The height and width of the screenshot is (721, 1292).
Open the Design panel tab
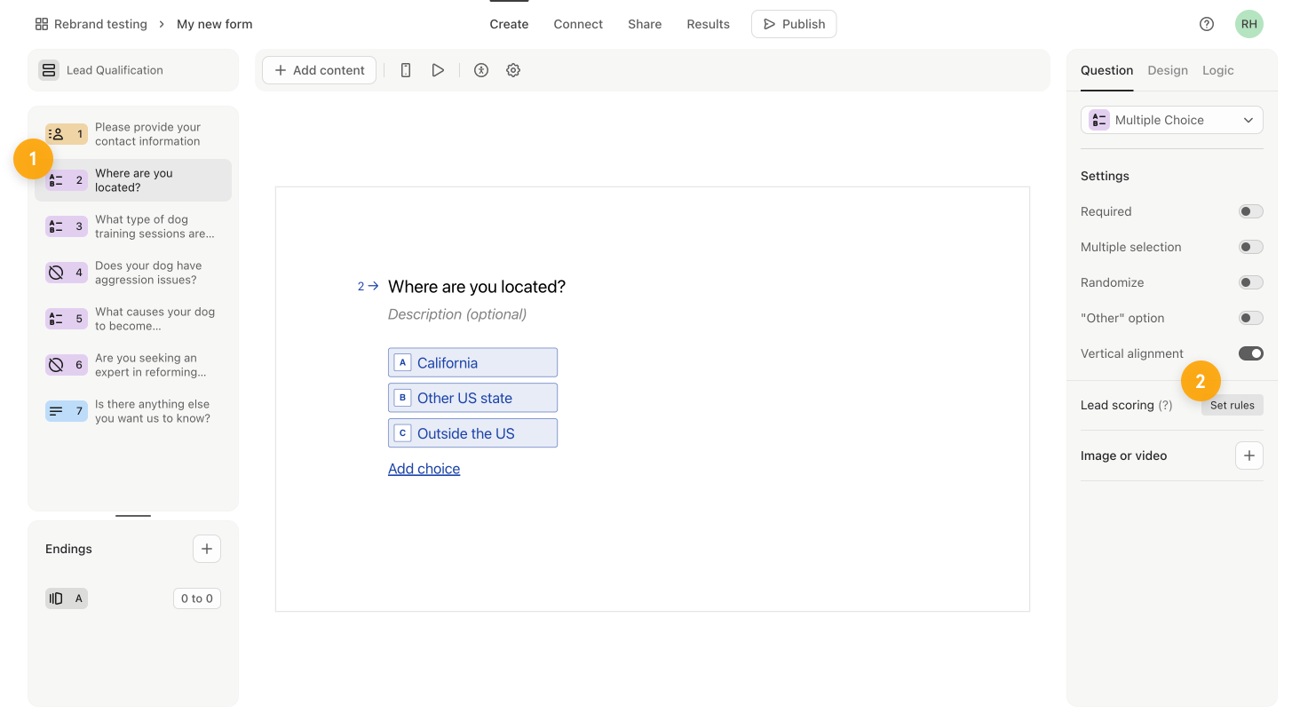pyautogui.click(x=1168, y=70)
